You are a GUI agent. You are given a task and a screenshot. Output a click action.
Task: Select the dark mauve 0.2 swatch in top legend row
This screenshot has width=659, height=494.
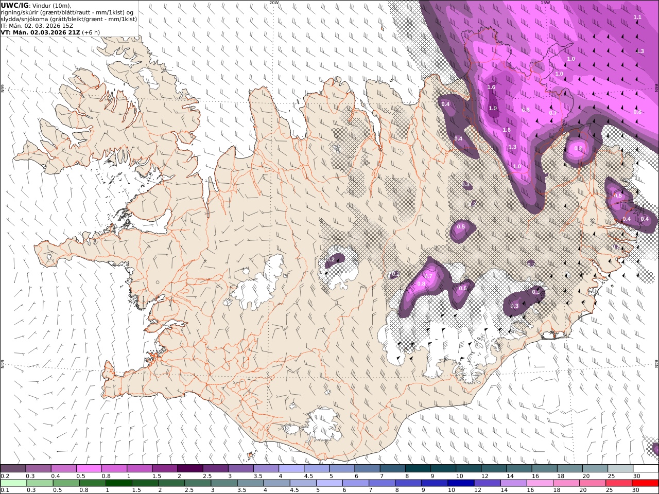point(13,468)
